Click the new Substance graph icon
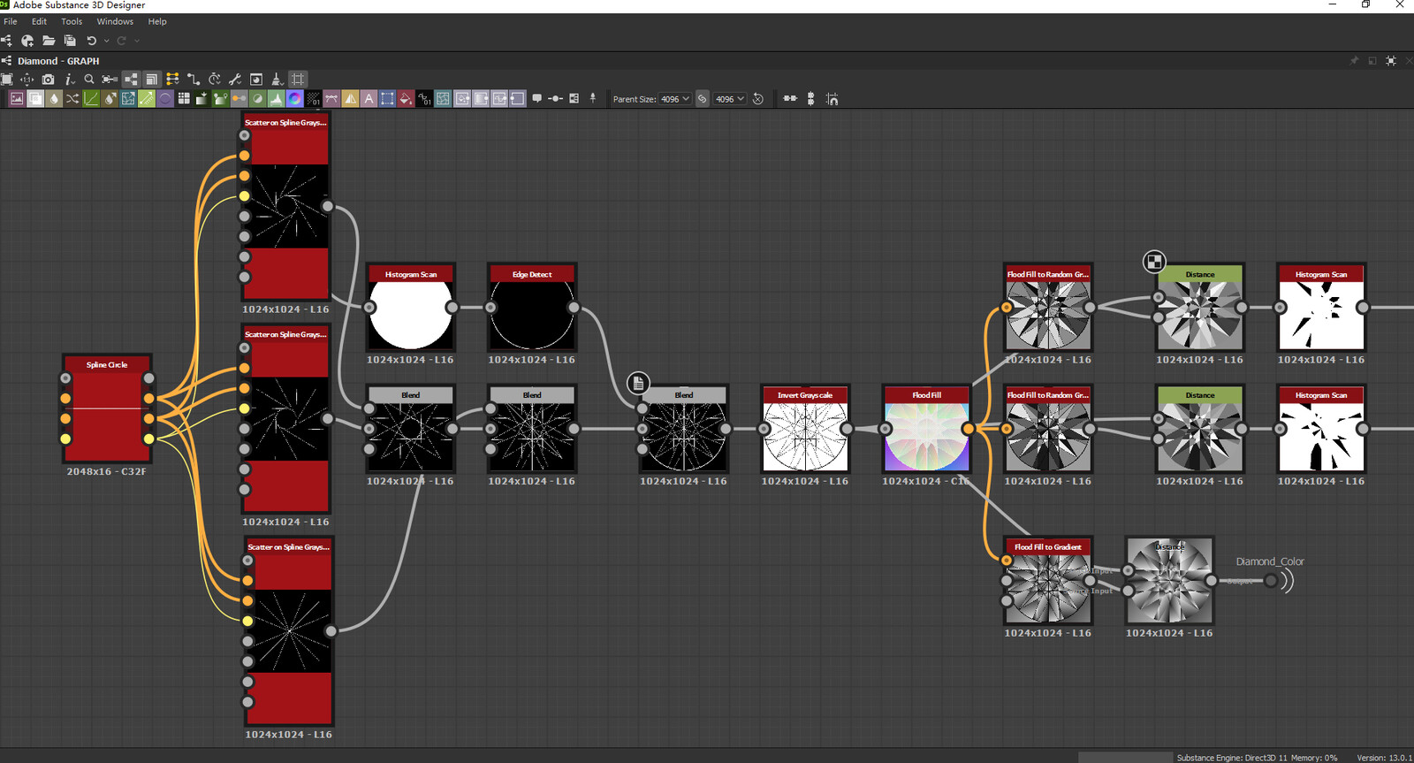This screenshot has width=1414, height=763. pos(7,41)
